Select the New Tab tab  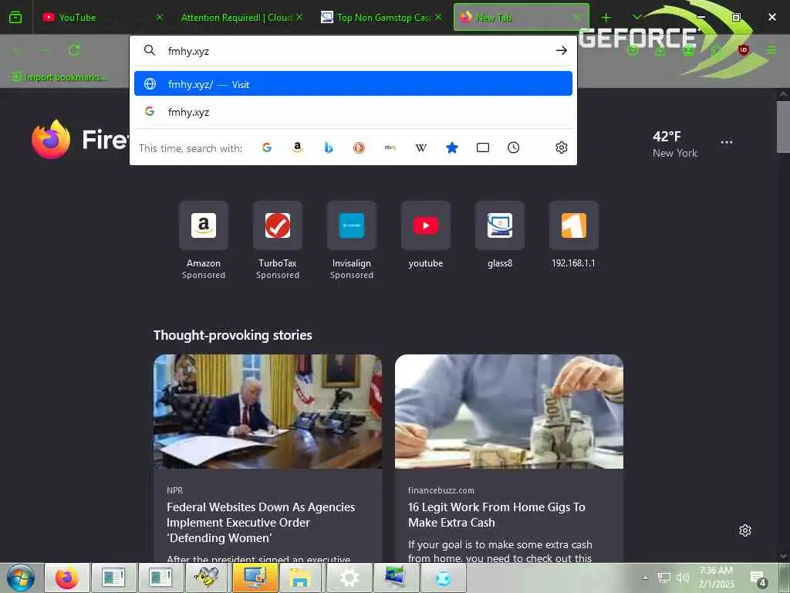point(521,17)
